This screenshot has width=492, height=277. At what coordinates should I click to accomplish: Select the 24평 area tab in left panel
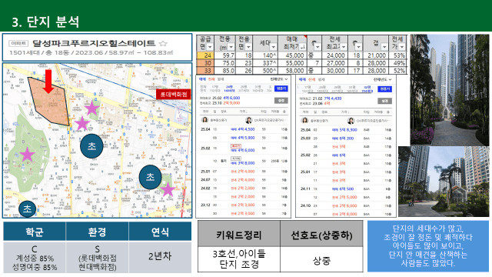[229, 88]
